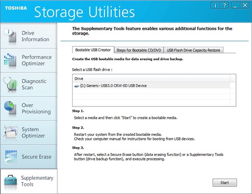Click the 'Select a USB flash drive :' label
252x194 pixels.
click(92, 70)
